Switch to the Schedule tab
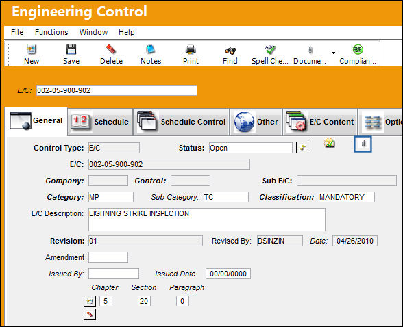The width and height of the screenshot is (403, 327). click(100, 122)
